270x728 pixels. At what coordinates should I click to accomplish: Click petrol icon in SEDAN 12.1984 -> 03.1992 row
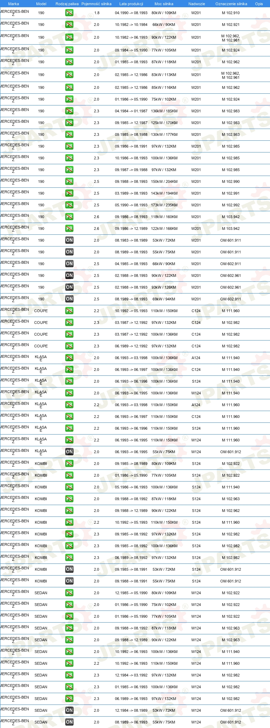click(69, 675)
